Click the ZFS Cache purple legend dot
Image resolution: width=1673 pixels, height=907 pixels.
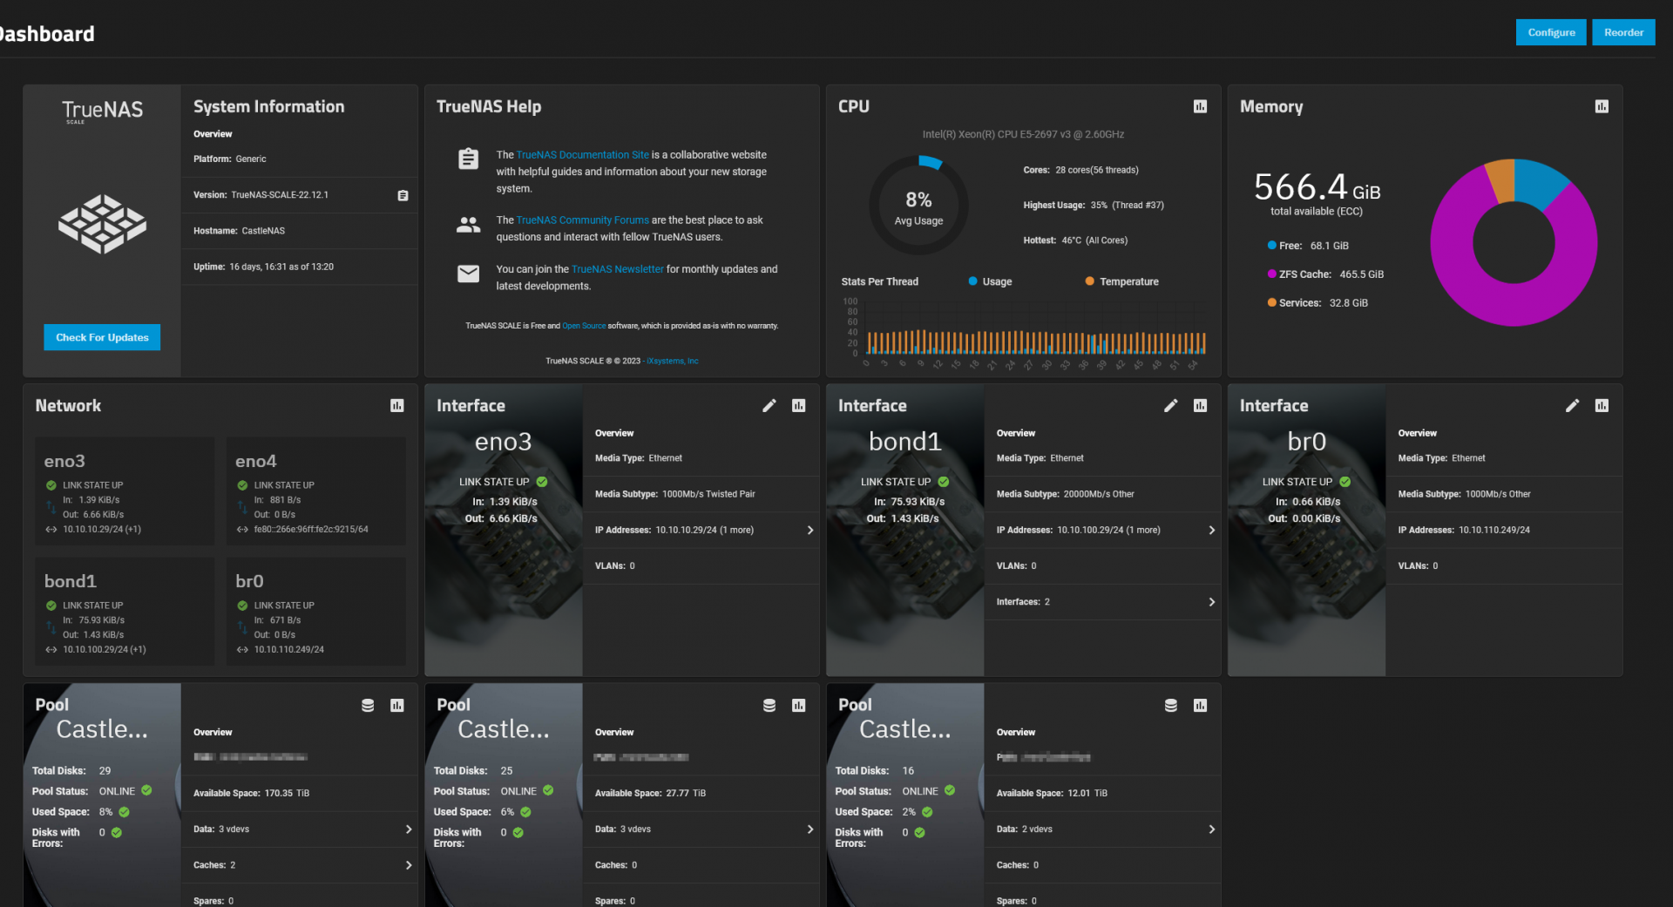click(1271, 274)
